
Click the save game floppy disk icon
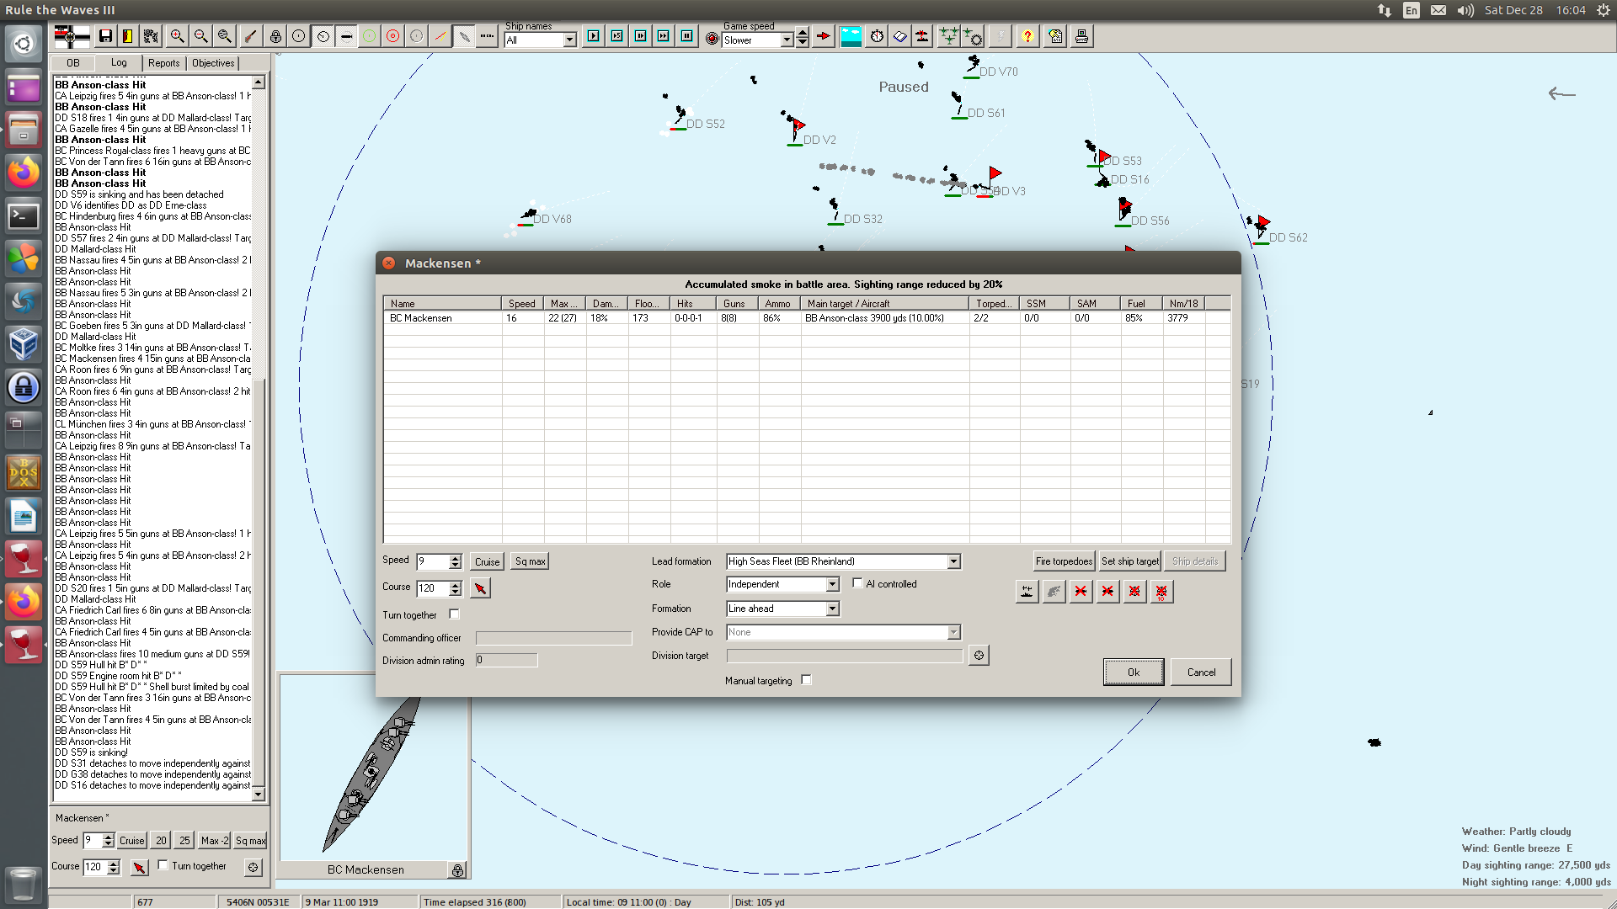point(105,36)
